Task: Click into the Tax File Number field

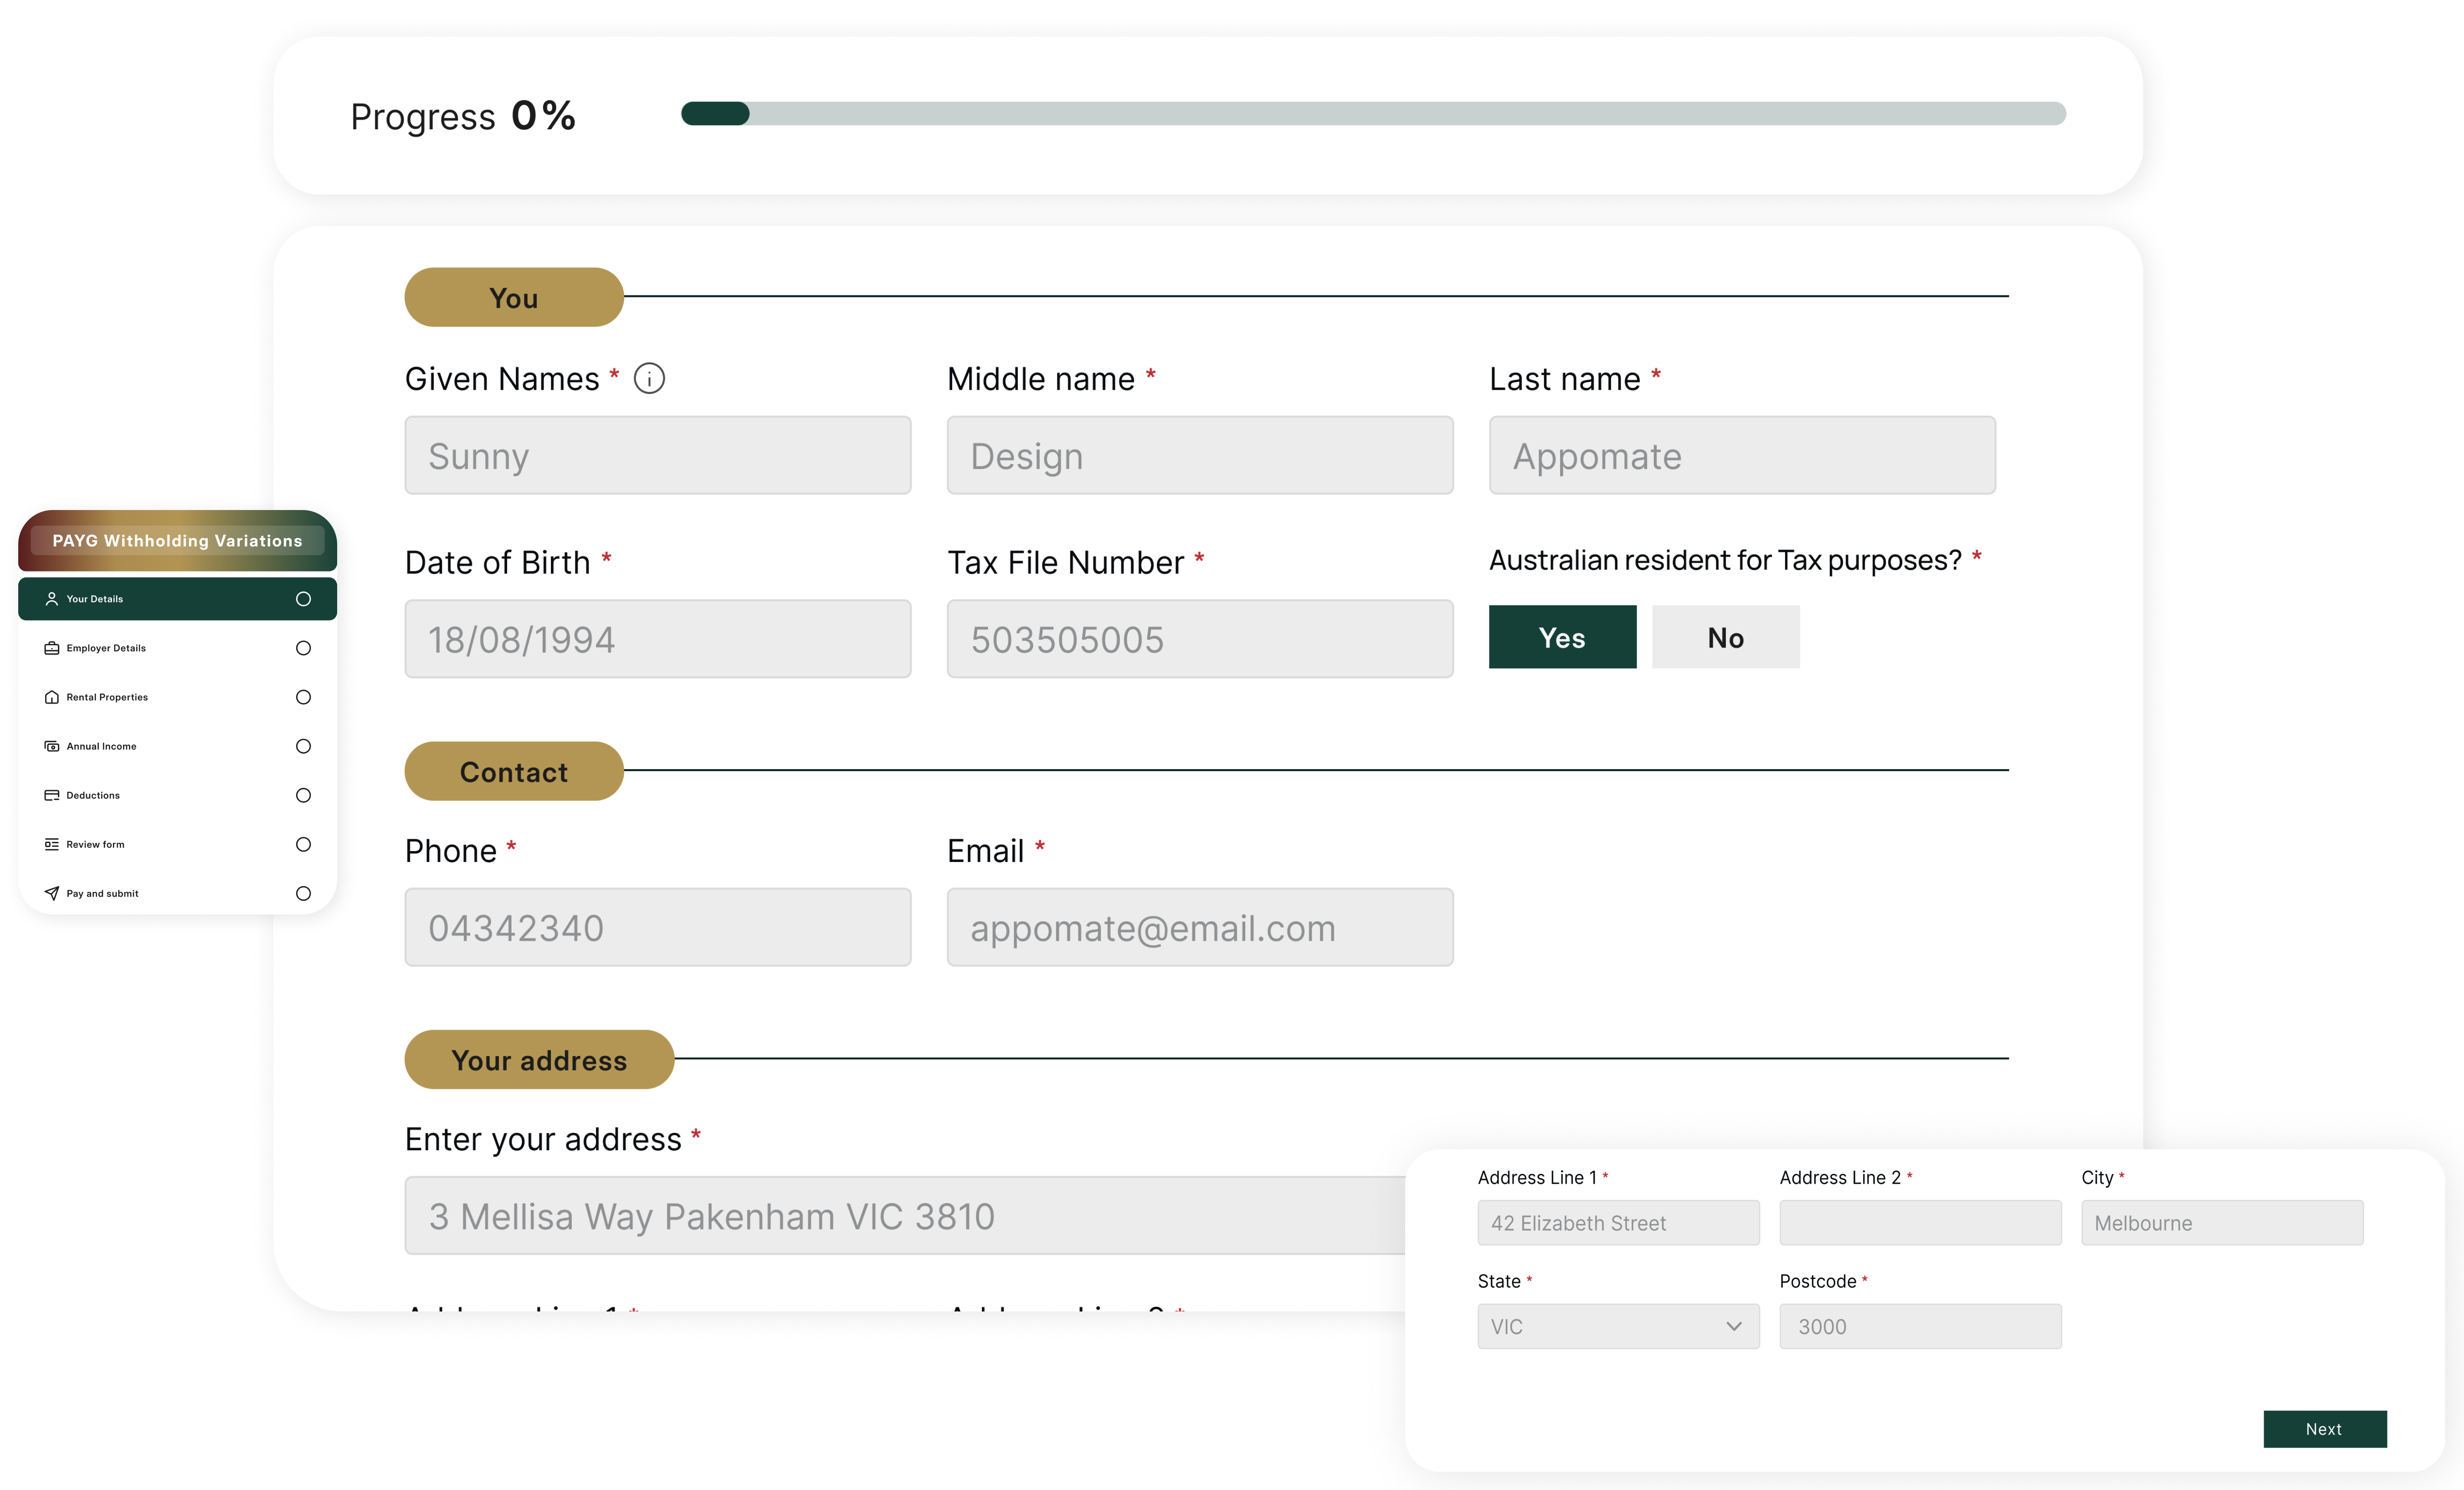Action: pos(1199,638)
